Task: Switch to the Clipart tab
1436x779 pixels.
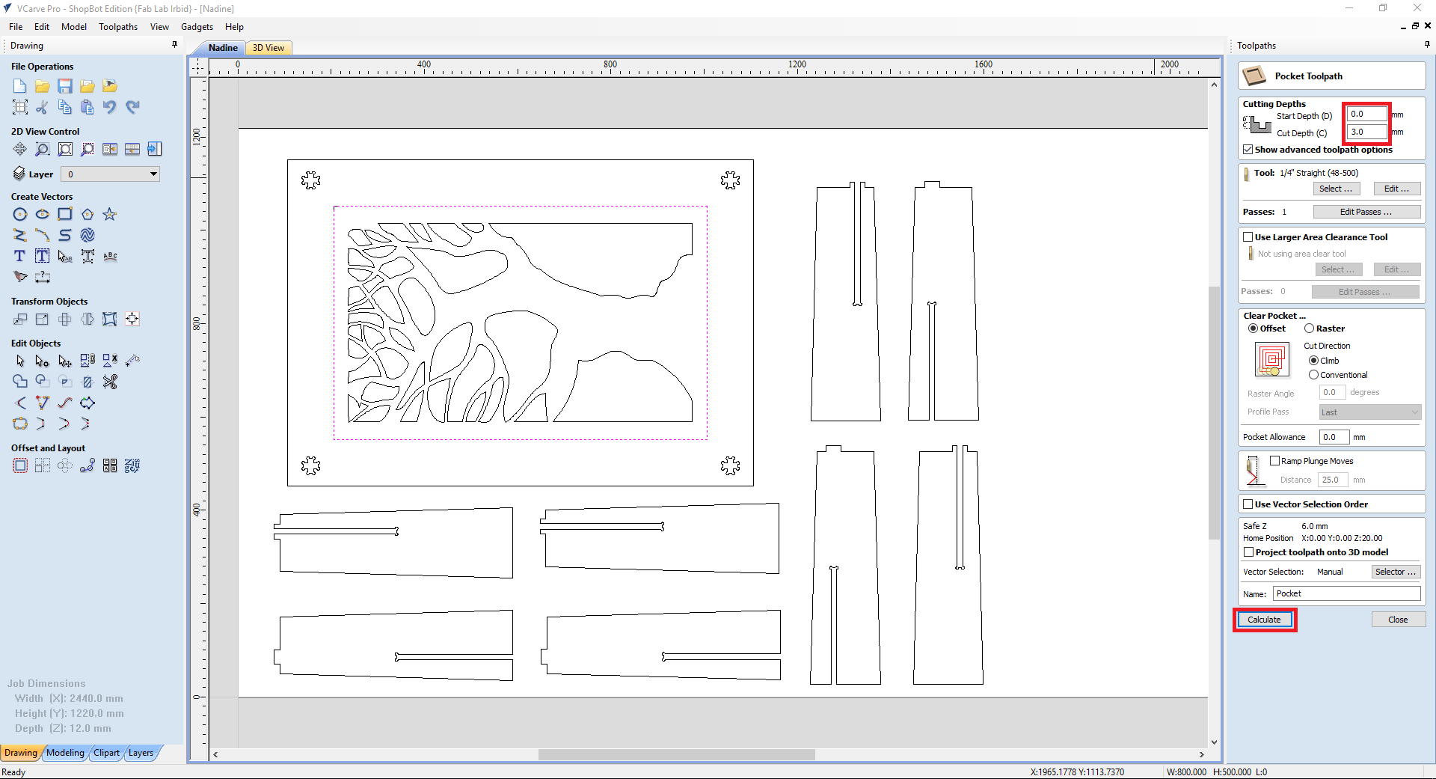Action: click(x=106, y=753)
